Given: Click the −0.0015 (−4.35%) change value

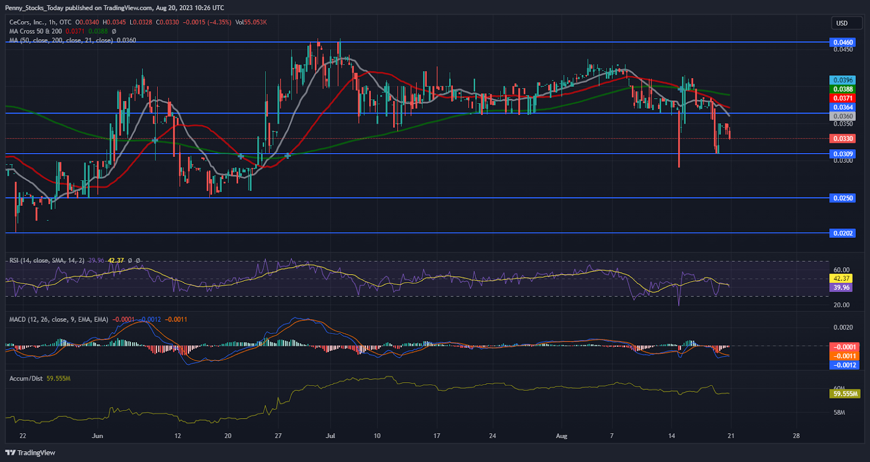Looking at the screenshot, I should click(x=207, y=22).
